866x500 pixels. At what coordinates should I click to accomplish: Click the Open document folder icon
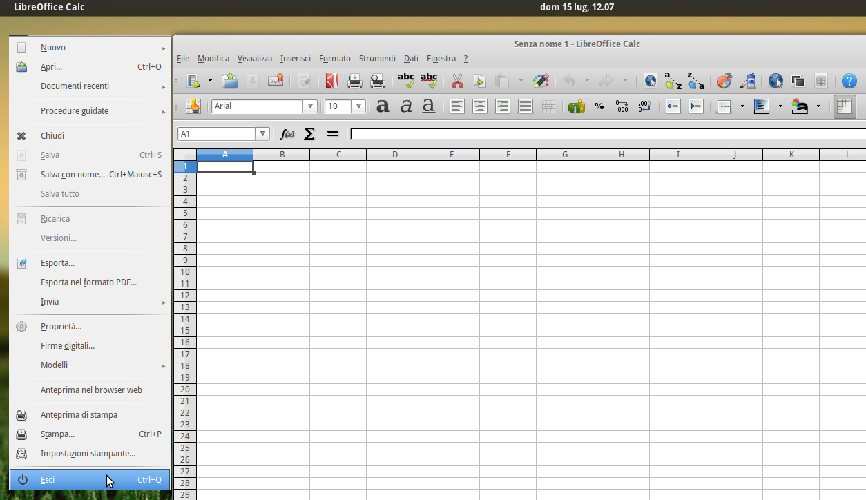[x=230, y=81]
